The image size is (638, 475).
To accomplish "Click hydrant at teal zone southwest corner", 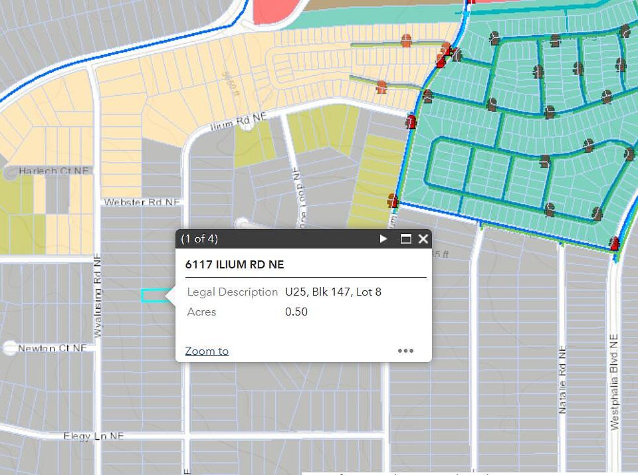I will click(393, 201).
